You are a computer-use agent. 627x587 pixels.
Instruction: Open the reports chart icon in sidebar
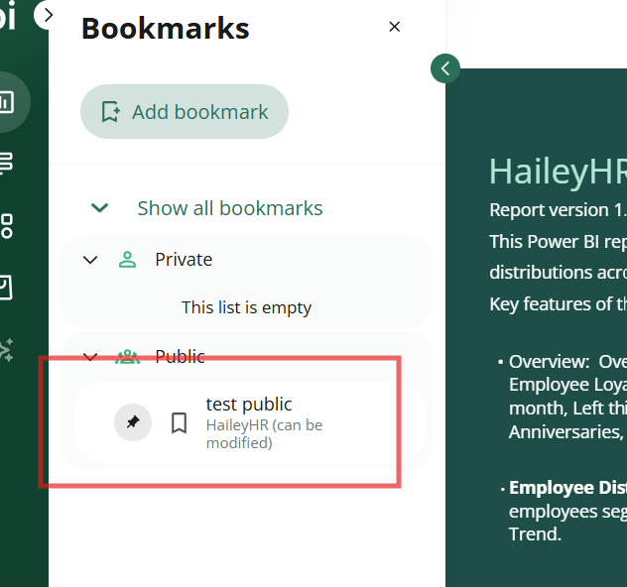(7, 102)
